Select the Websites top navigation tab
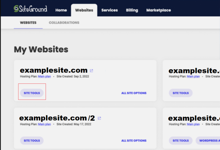 click(x=84, y=10)
